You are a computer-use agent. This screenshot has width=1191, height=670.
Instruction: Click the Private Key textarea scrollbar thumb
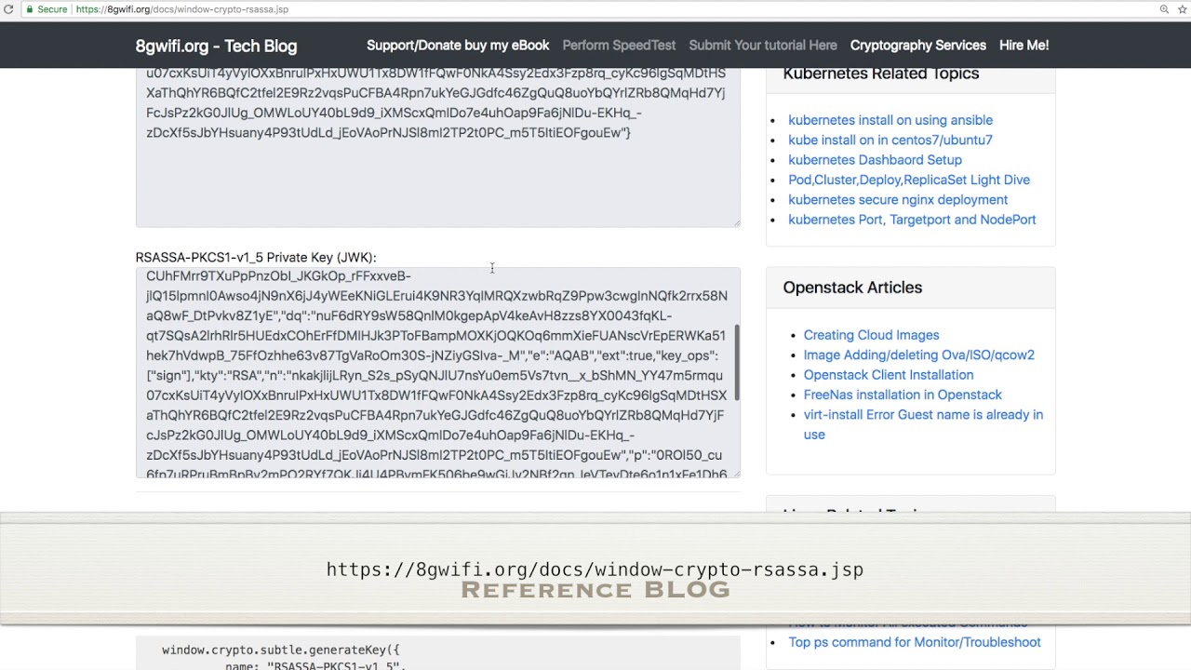click(737, 363)
